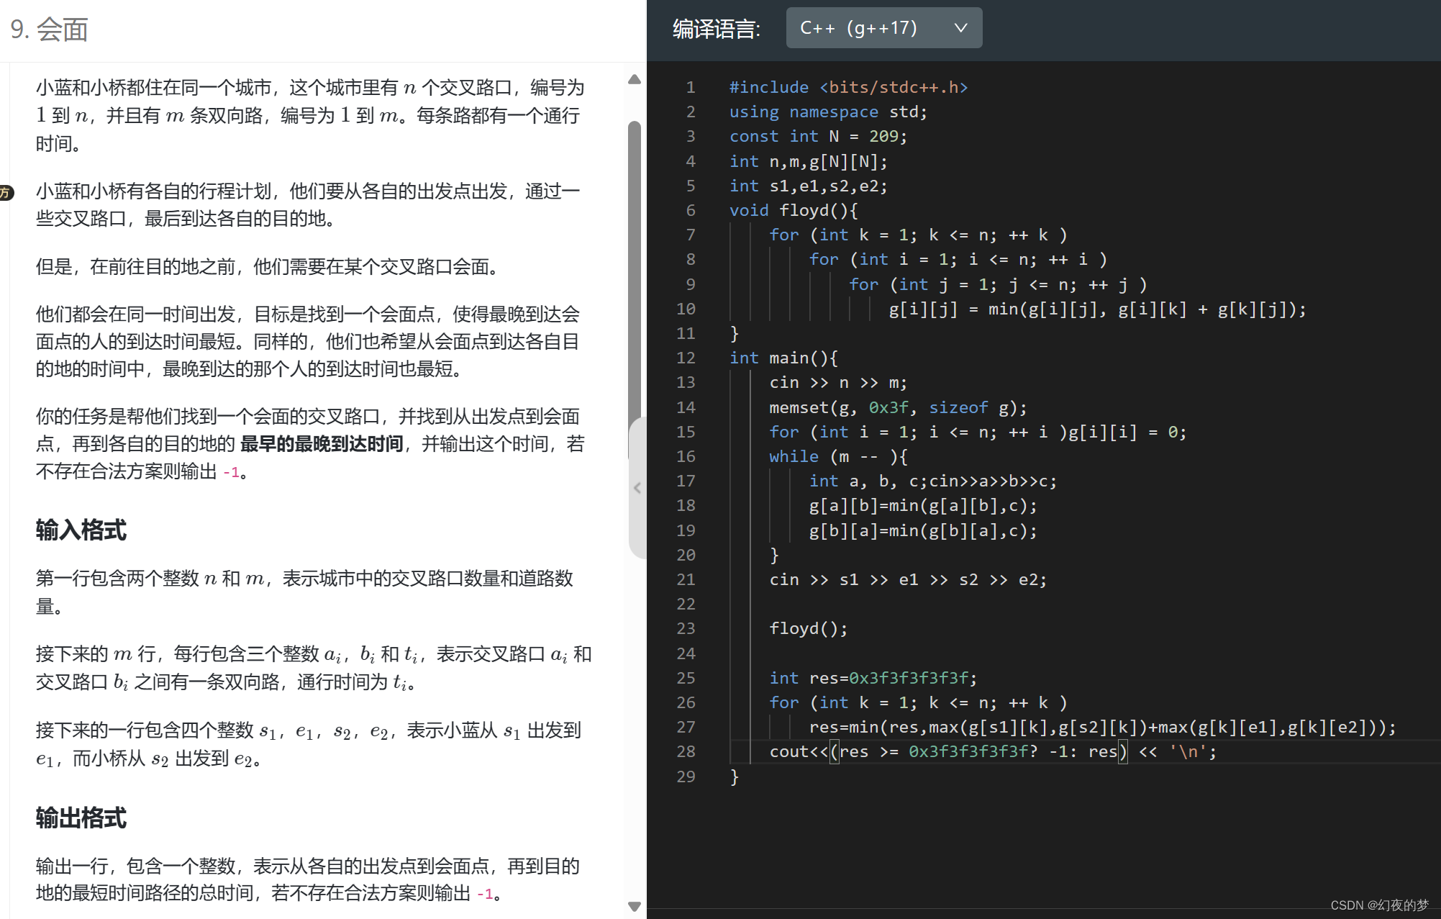This screenshot has width=1441, height=919.
Task: Click the problem title '9. 会面'
Action: tap(49, 30)
